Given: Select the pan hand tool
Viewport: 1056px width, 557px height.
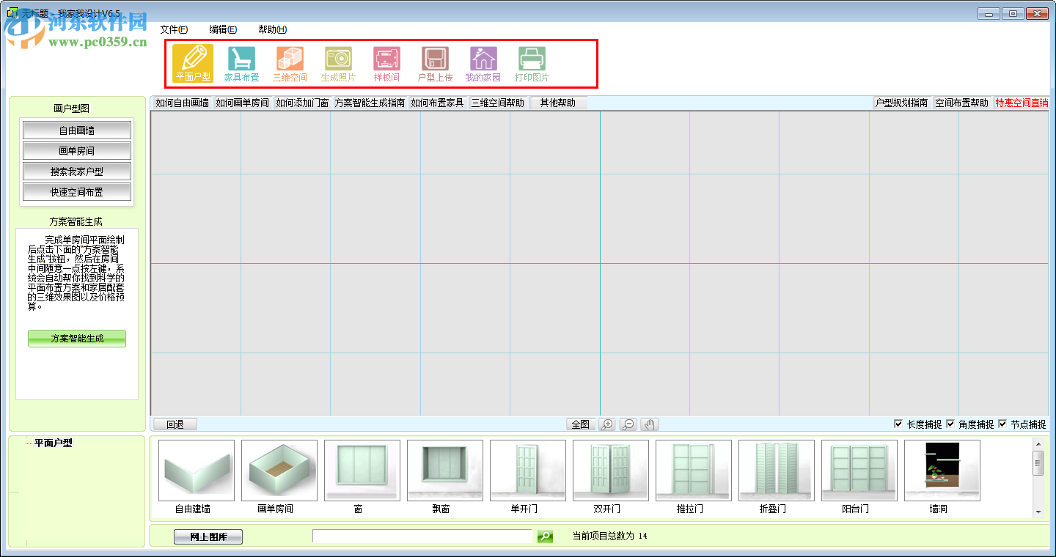Looking at the screenshot, I should (650, 424).
